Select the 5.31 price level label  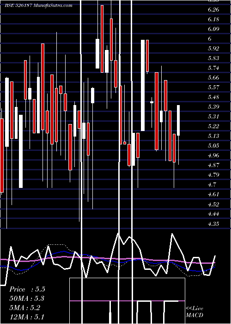pyautogui.click(x=213, y=117)
